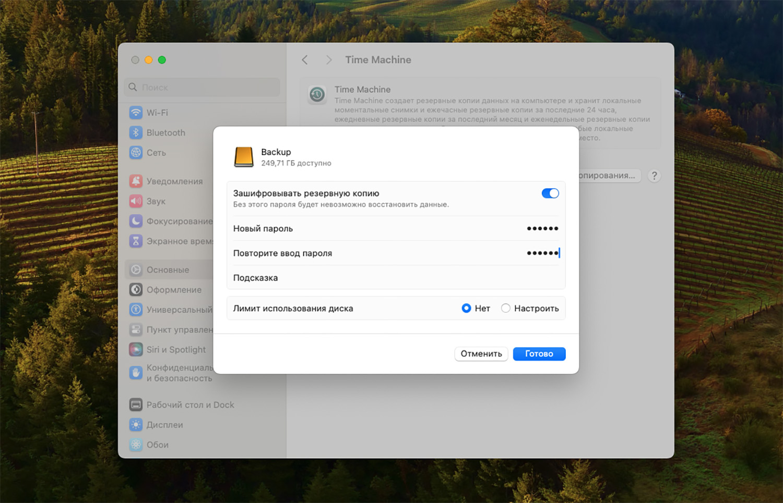Click the Звук speaker icon
This screenshot has height=503, width=783.
136,201
